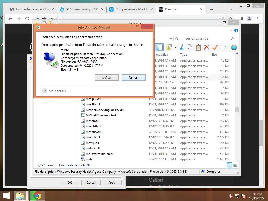Click Cancel in File Access Denied dialog
Image resolution: width=268 pixels, height=201 pixels.
coord(133,77)
